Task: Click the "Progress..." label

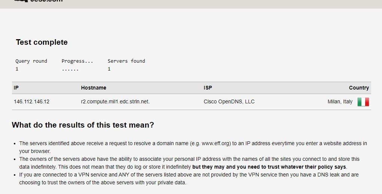Action: [77, 61]
